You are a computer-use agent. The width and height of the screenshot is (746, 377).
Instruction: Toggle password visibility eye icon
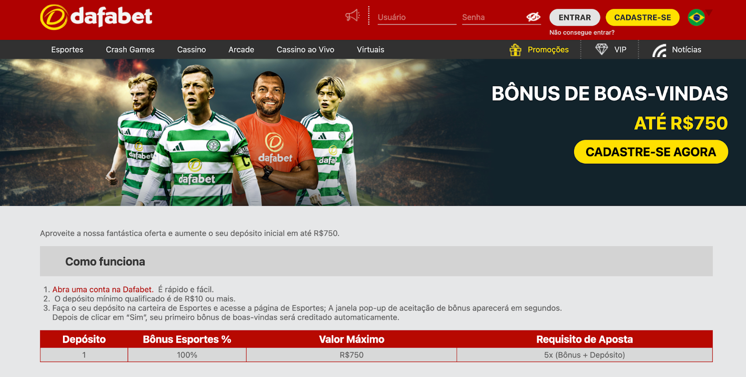point(533,17)
